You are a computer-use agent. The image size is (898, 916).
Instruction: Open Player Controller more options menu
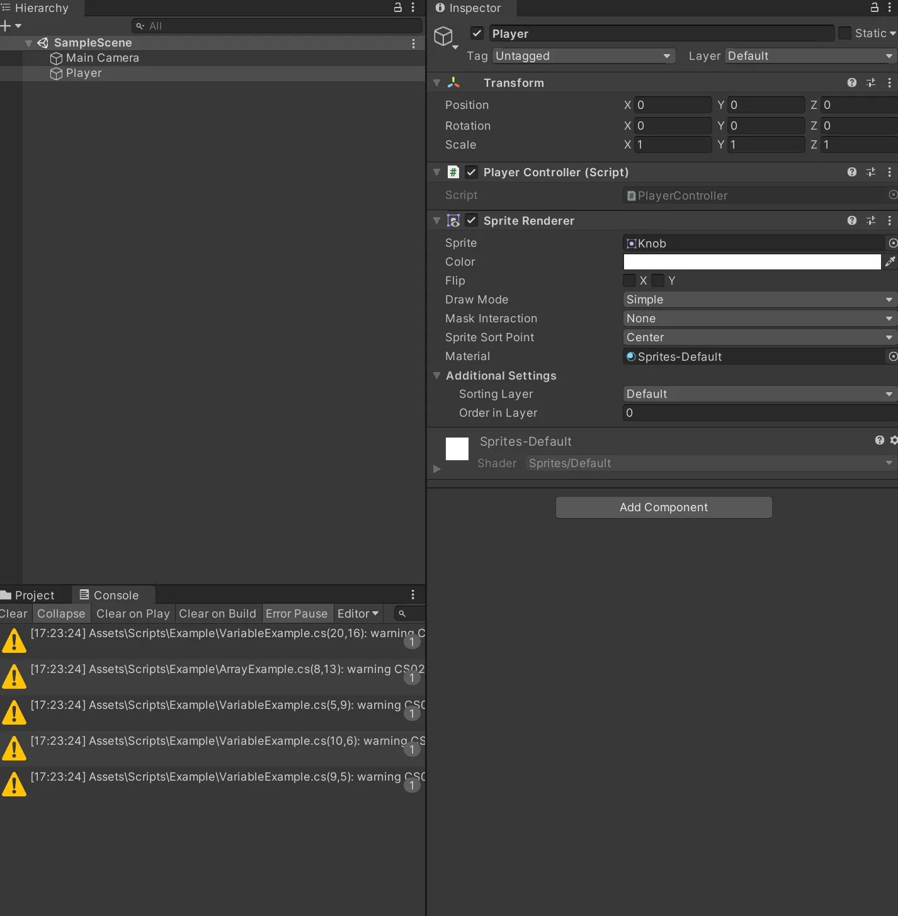tap(889, 172)
